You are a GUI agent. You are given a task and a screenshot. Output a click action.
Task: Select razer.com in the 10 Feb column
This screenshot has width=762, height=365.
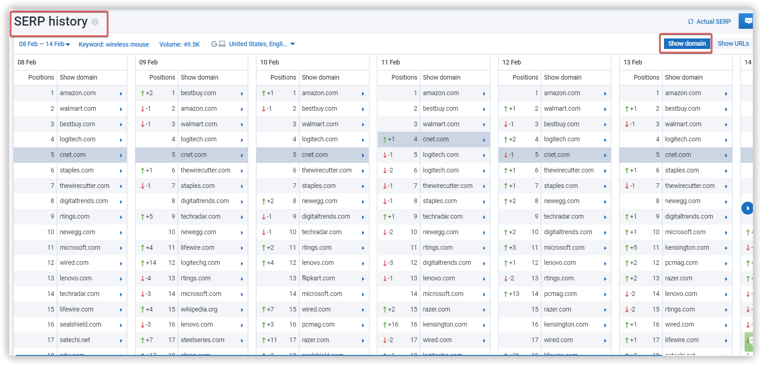[316, 340]
